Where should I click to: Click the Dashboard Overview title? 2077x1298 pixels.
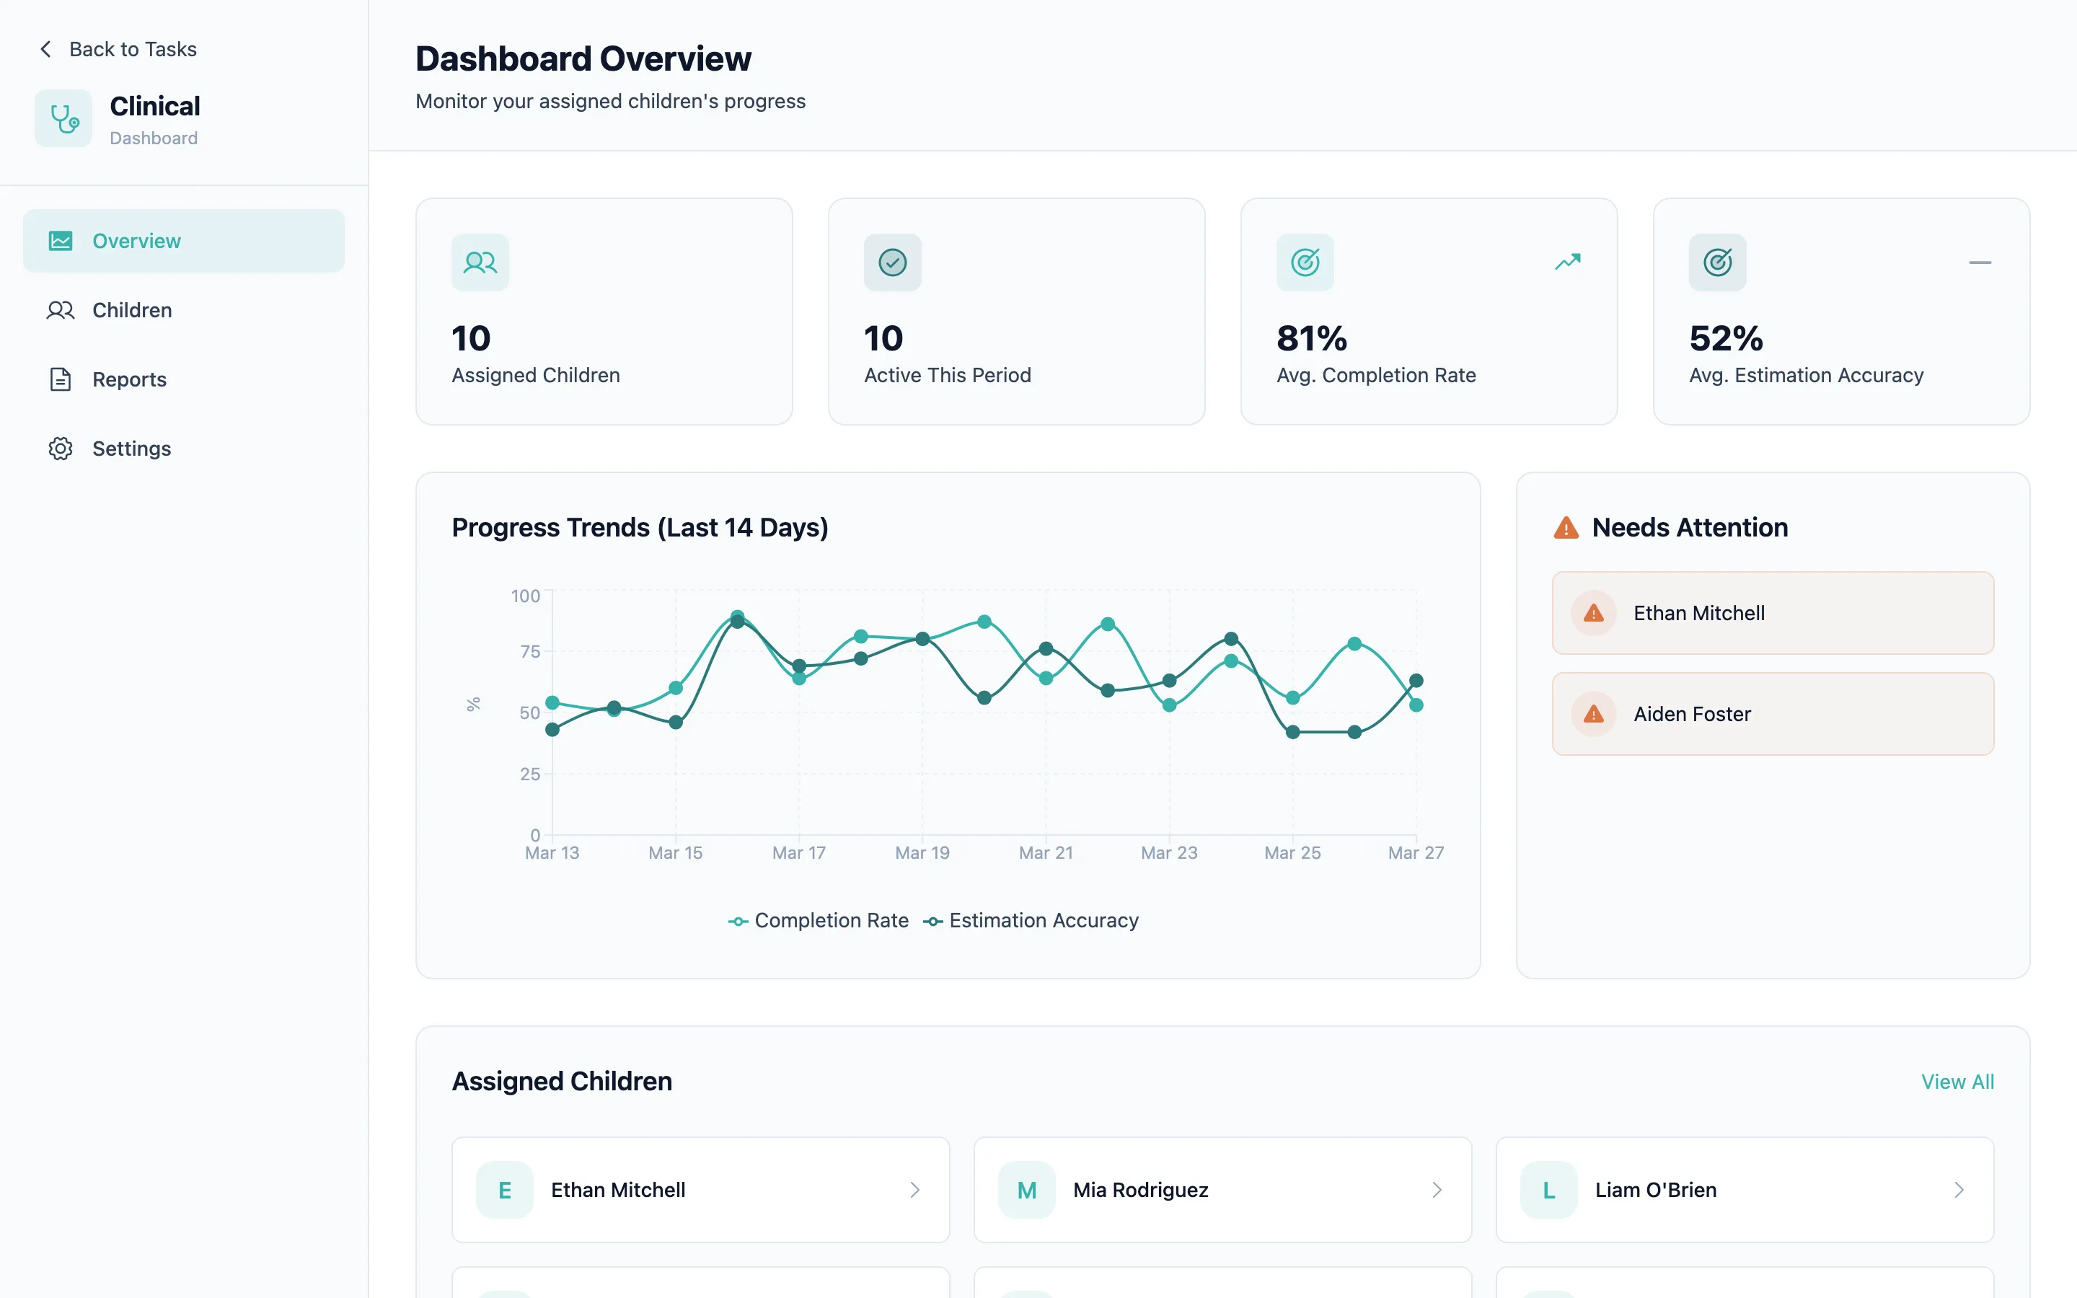pos(583,59)
